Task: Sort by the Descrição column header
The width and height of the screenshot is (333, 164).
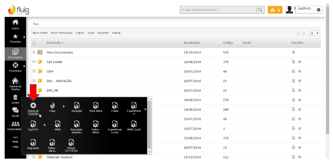Action: pos(55,43)
